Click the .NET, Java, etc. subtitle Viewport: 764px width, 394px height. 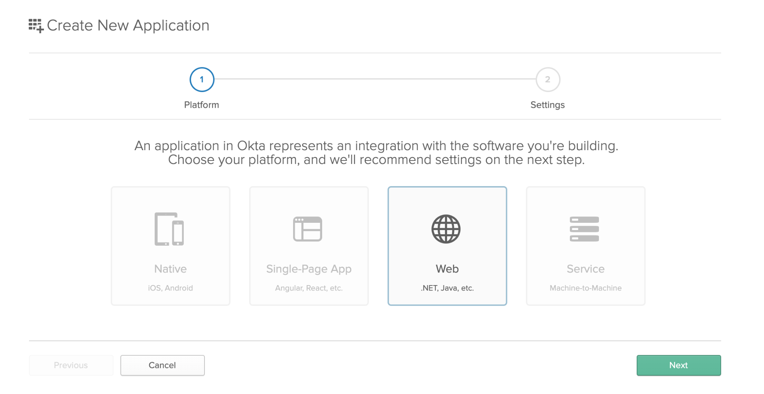point(447,288)
